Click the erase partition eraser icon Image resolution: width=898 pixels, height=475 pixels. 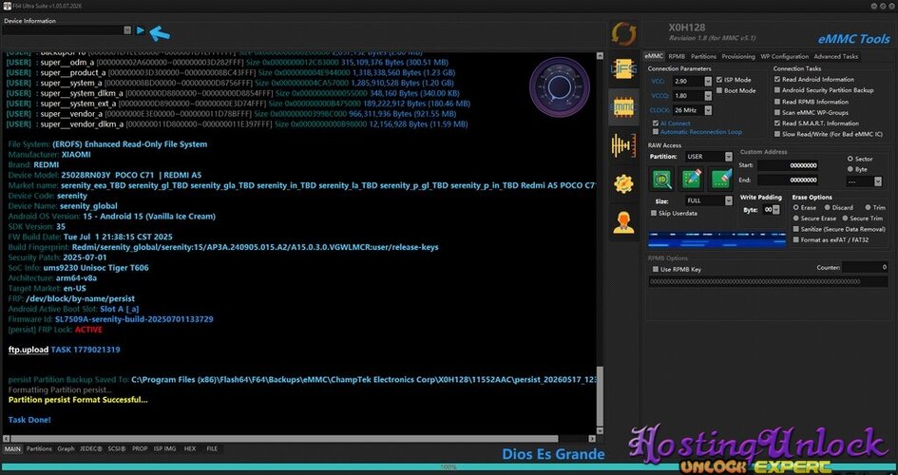720,180
